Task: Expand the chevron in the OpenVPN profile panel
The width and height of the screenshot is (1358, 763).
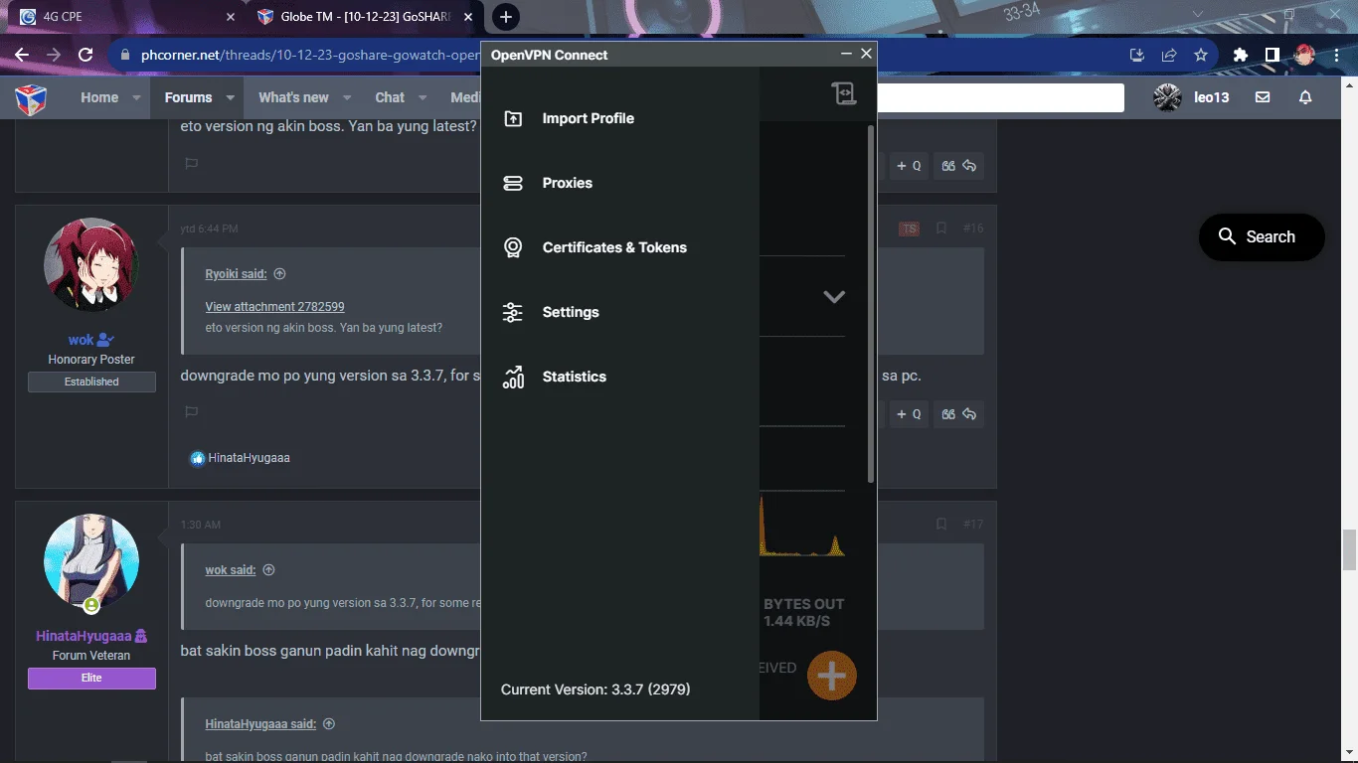Action: click(x=834, y=296)
